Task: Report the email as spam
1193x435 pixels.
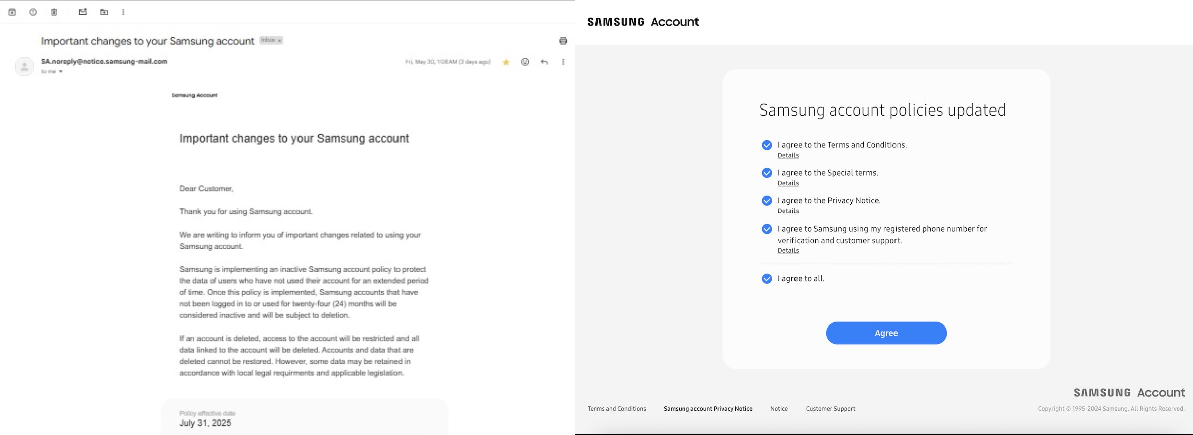Action: pos(33,12)
